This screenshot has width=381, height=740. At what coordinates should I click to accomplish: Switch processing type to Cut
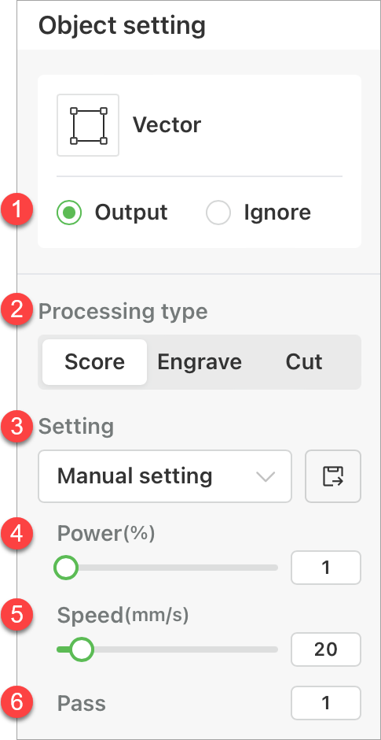pyautogui.click(x=304, y=362)
